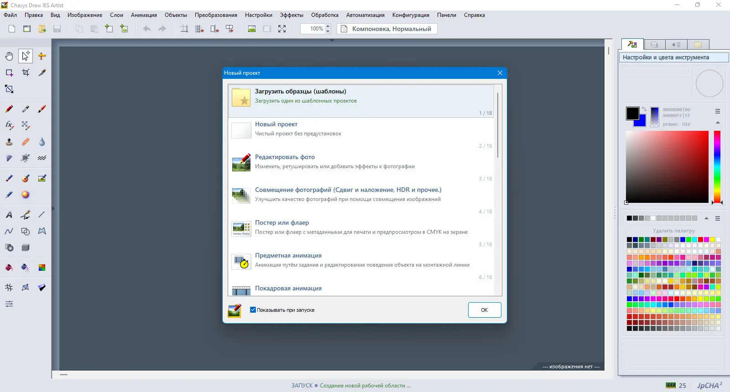The width and height of the screenshot is (730, 392).
Task: Click the dialog list vertical scrollbar
Action: pyautogui.click(x=498, y=125)
